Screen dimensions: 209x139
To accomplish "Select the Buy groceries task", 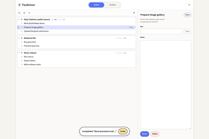I will click(30, 42).
